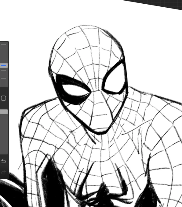This screenshot has height=207, width=182.
Task: Click the canvas on Spider-Man's left white eye lens
Action: pyautogui.click(x=75, y=90)
